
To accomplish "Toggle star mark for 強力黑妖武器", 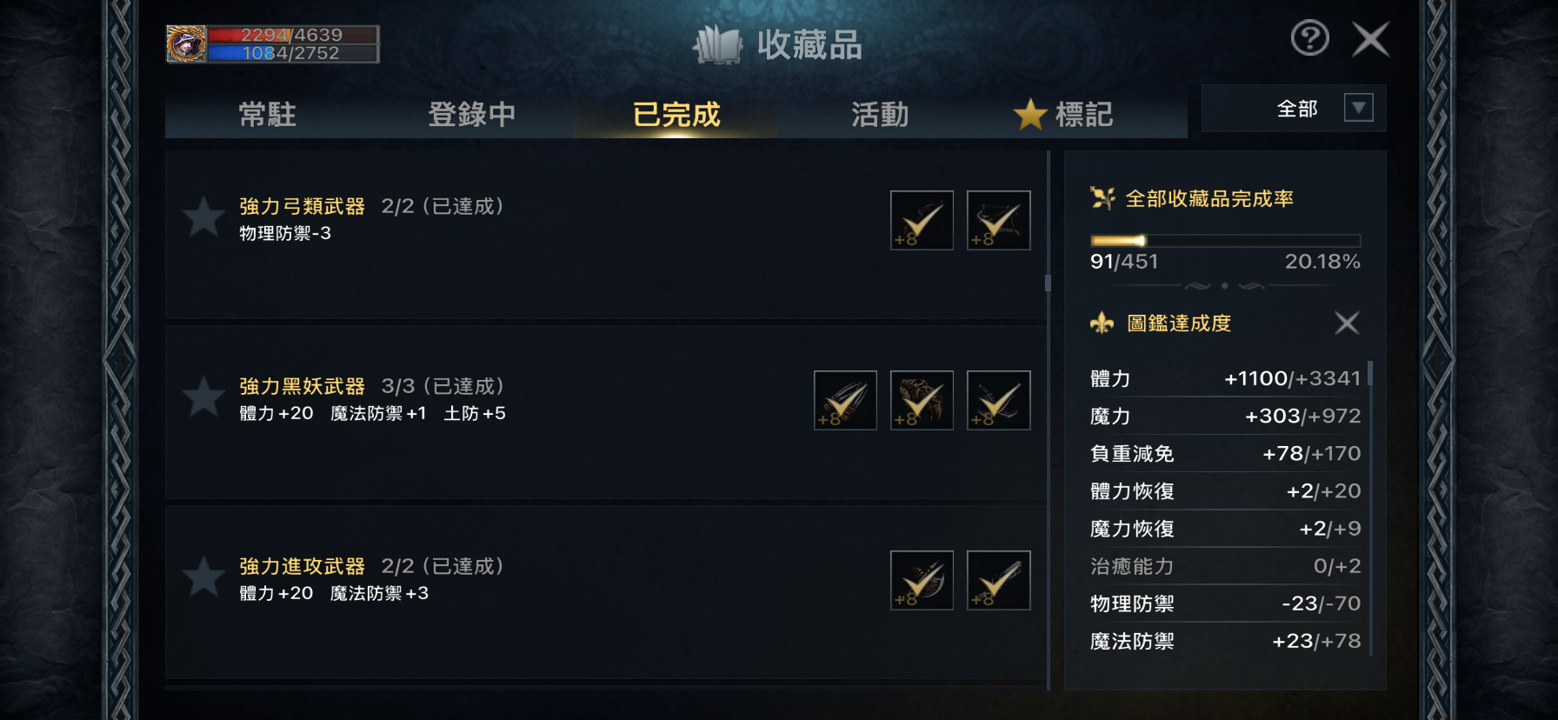I will click(x=203, y=397).
